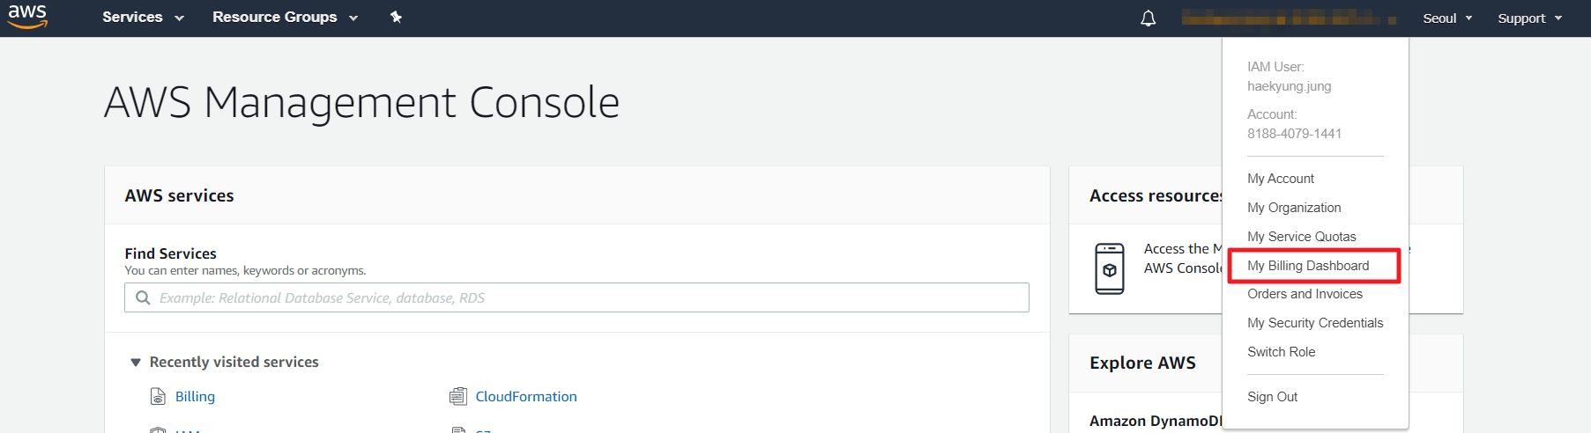Click the AWS logo icon
The height and width of the screenshot is (433, 1591).
click(27, 17)
